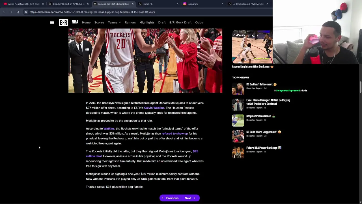
Task: Close the Jynxzi Negotiates YouTube tab
Action: point(43,4)
